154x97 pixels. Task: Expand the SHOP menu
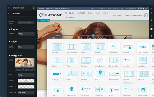pyautogui.click(x=91, y=13)
